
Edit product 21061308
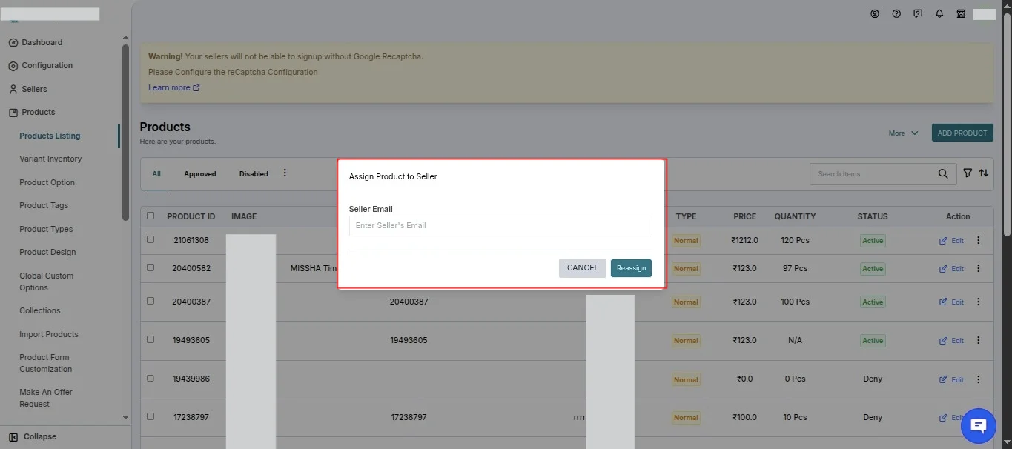coord(951,241)
